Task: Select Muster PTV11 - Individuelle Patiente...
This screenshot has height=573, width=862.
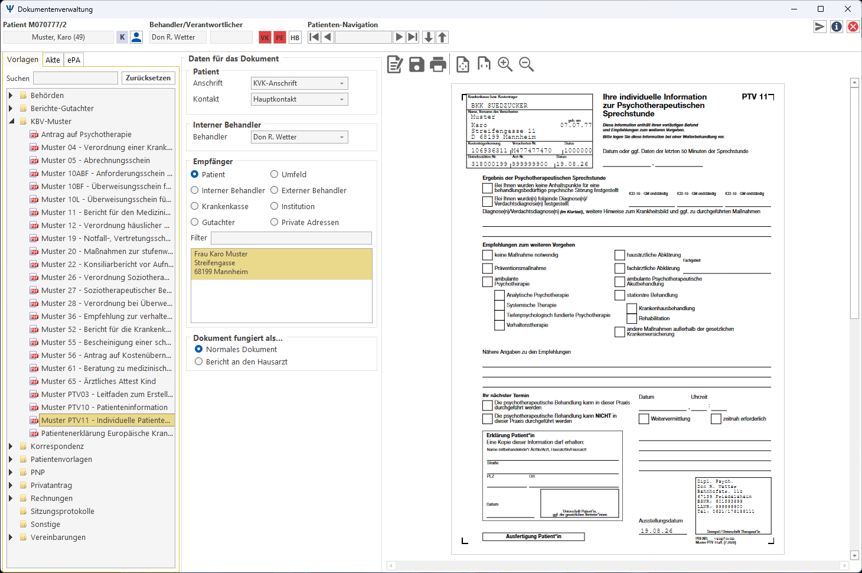Action: (106, 420)
